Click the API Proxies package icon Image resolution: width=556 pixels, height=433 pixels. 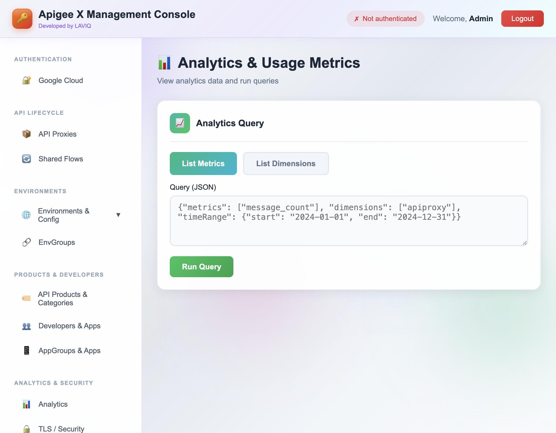pyautogui.click(x=26, y=134)
